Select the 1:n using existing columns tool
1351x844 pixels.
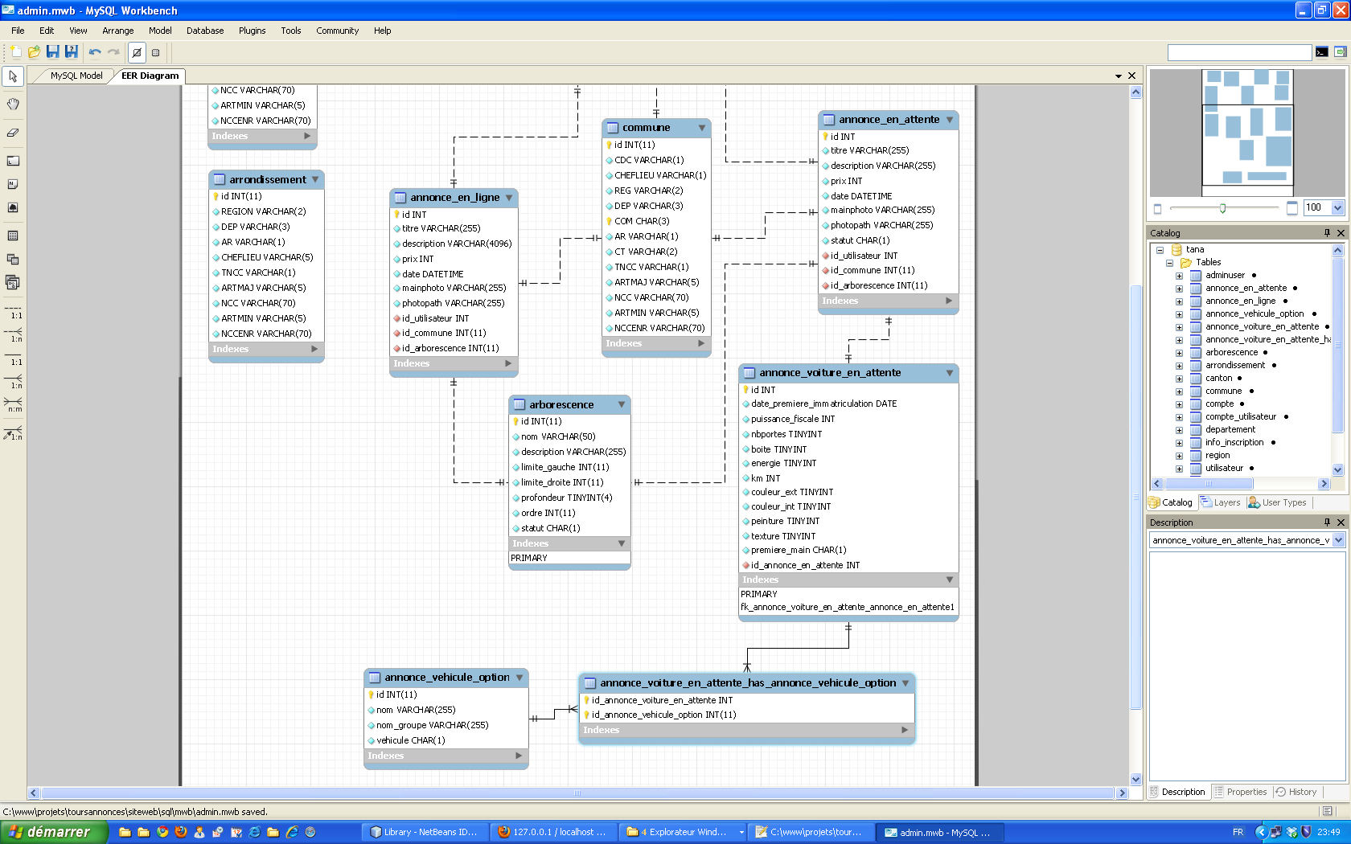tap(13, 433)
